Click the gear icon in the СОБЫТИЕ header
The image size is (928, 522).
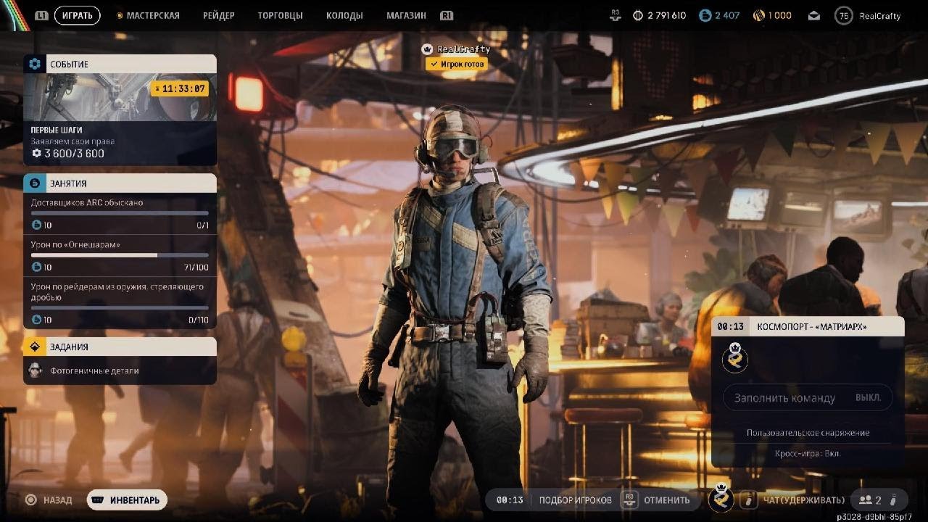click(35, 64)
